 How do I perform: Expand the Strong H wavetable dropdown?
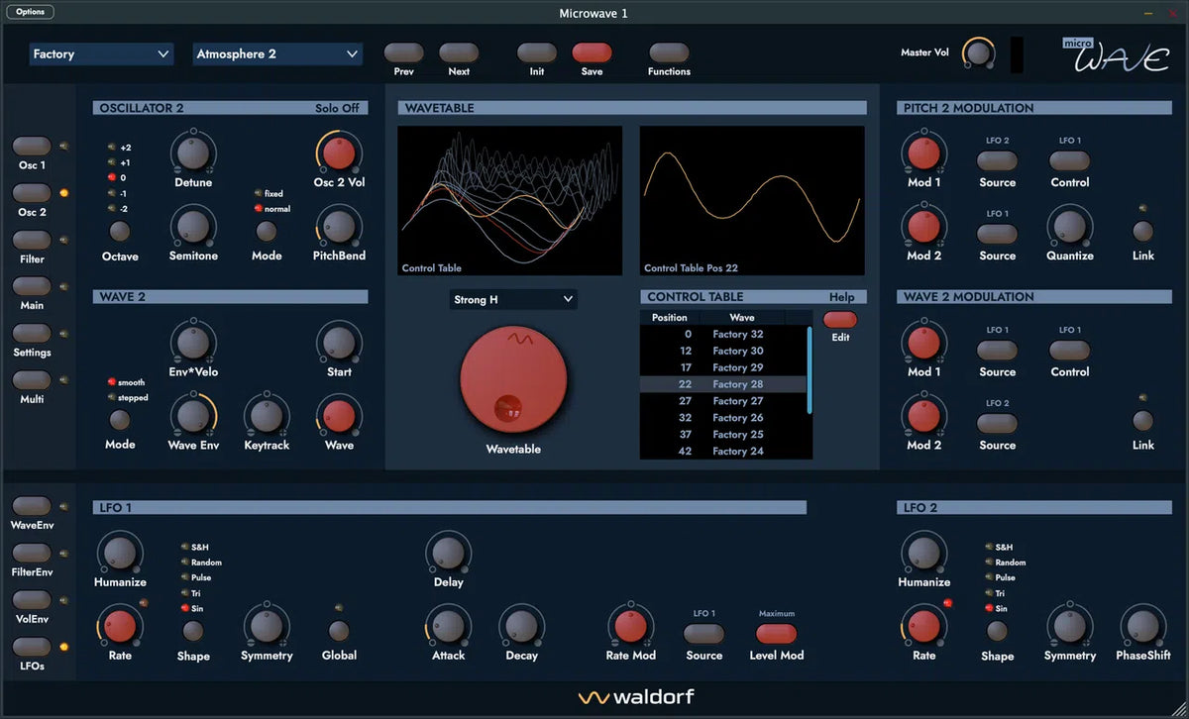click(x=513, y=299)
